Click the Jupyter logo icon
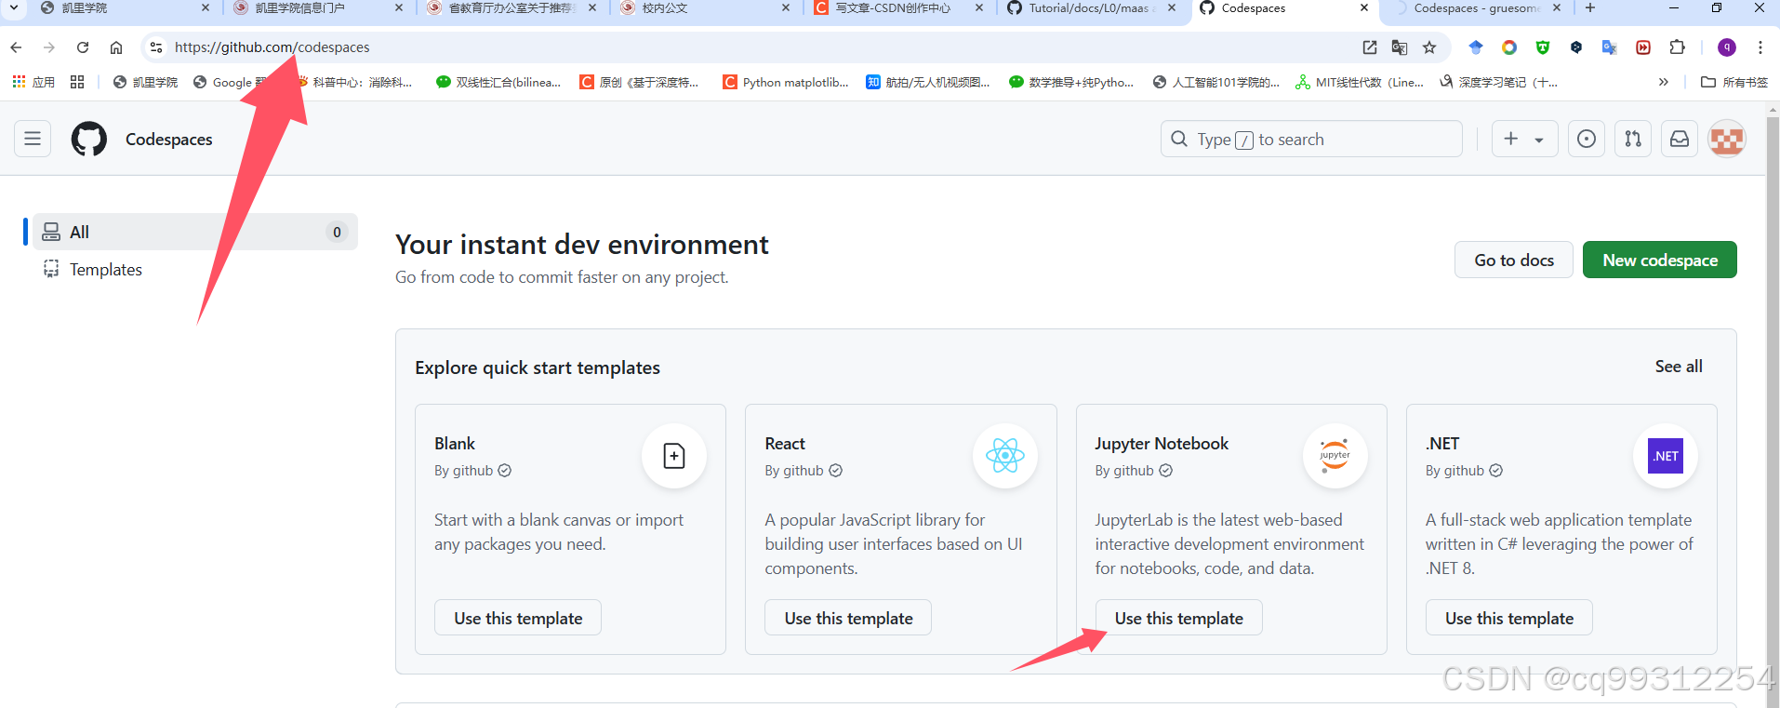This screenshot has width=1780, height=708. [x=1335, y=456]
